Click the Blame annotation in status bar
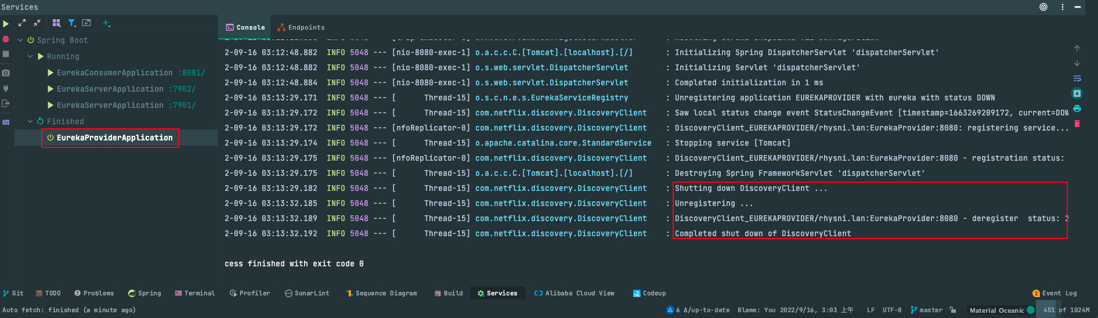The width and height of the screenshot is (1098, 318). point(795,310)
